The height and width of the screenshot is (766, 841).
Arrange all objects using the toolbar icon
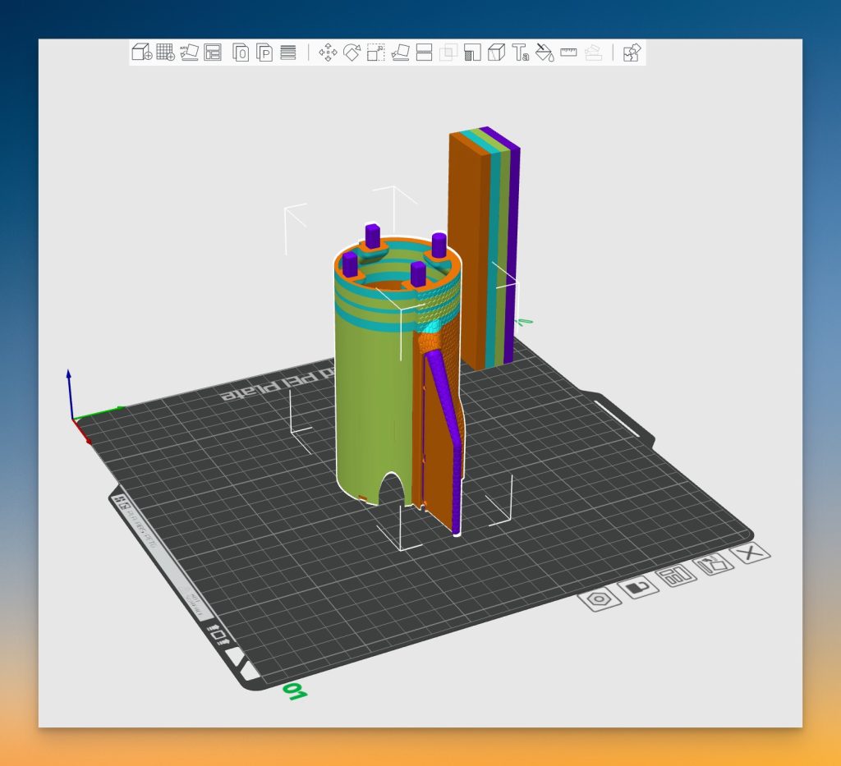[x=214, y=53]
